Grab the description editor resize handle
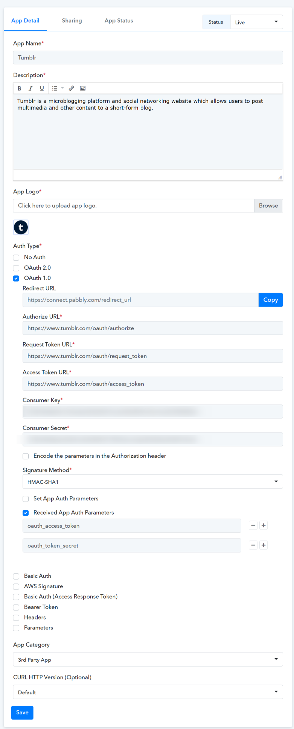This screenshot has width=294, height=729. (280, 178)
